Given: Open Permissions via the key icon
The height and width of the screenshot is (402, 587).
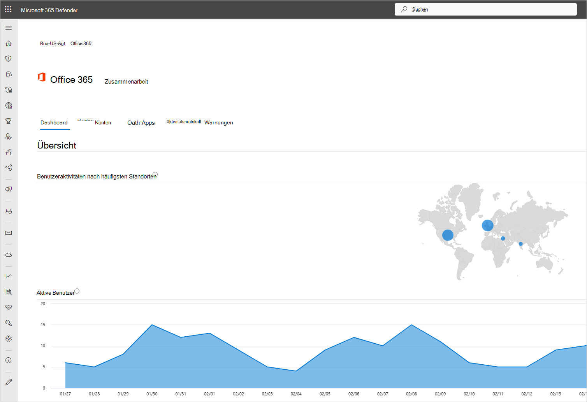Looking at the screenshot, I should pyautogui.click(x=8, y=323).
